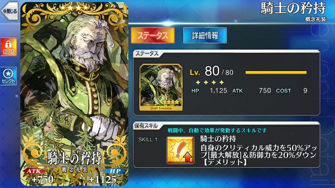Click the 保有スキル panel header
Screen dimensions: 335x188
(x=146, y=126)
